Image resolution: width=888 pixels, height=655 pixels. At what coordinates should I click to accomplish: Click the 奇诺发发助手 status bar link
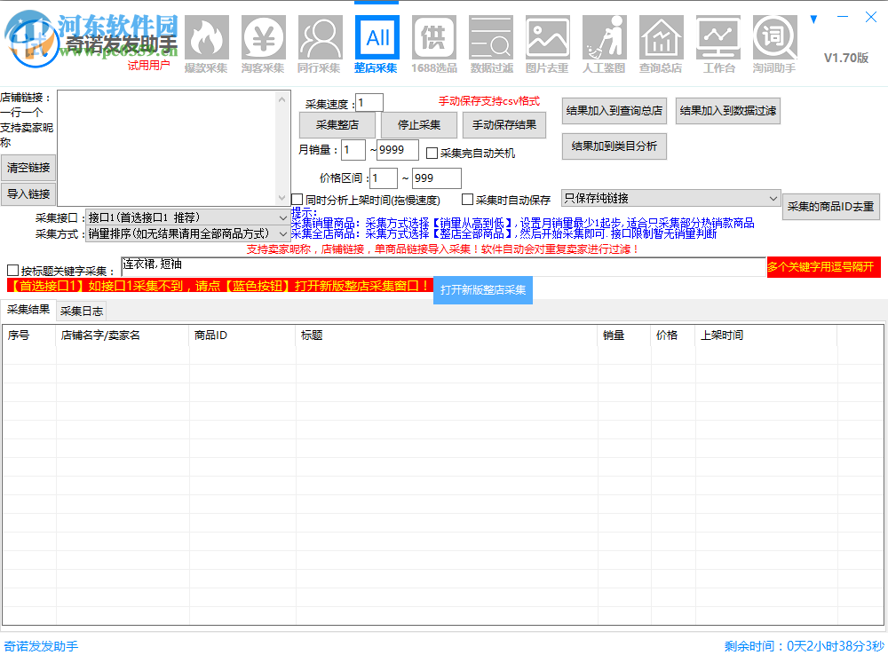[42, 646]
